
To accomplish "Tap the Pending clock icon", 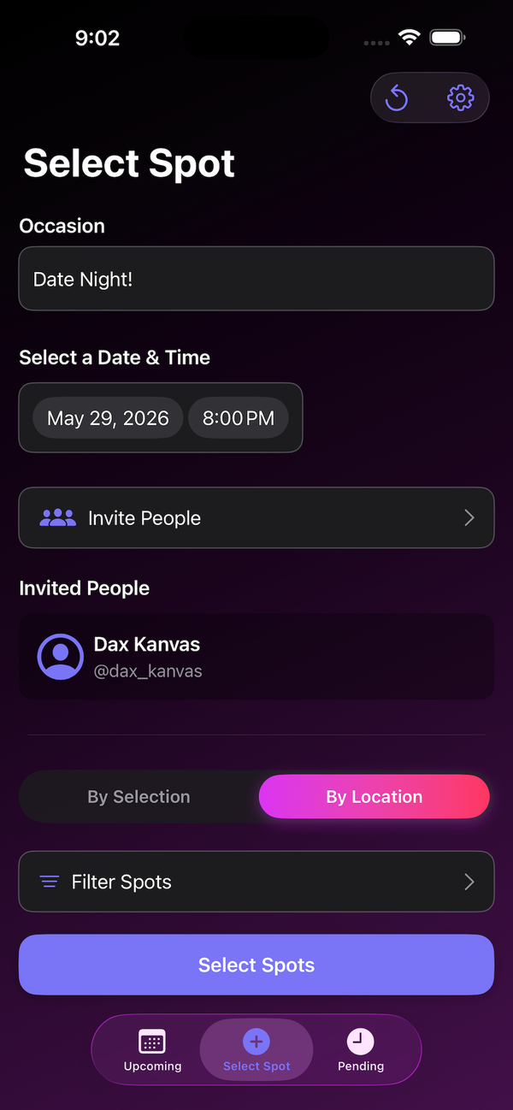I will (x=360, y=1042).
